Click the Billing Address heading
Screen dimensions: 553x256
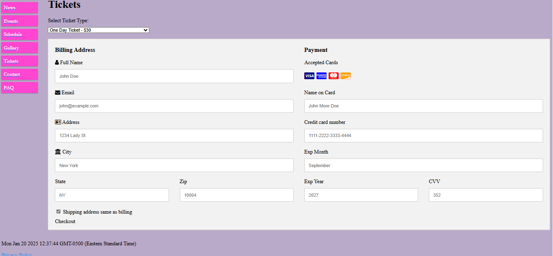[x=75, y=50]
